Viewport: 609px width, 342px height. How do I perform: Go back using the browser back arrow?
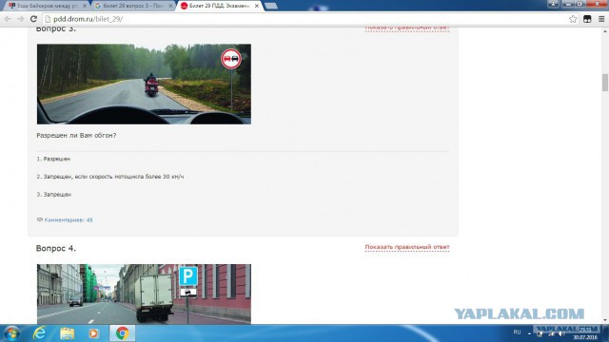(x=8, y=19)
